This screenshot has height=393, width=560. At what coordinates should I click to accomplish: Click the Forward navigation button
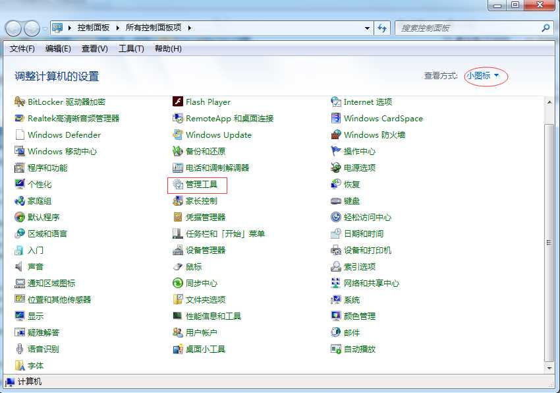pos(32,28)
